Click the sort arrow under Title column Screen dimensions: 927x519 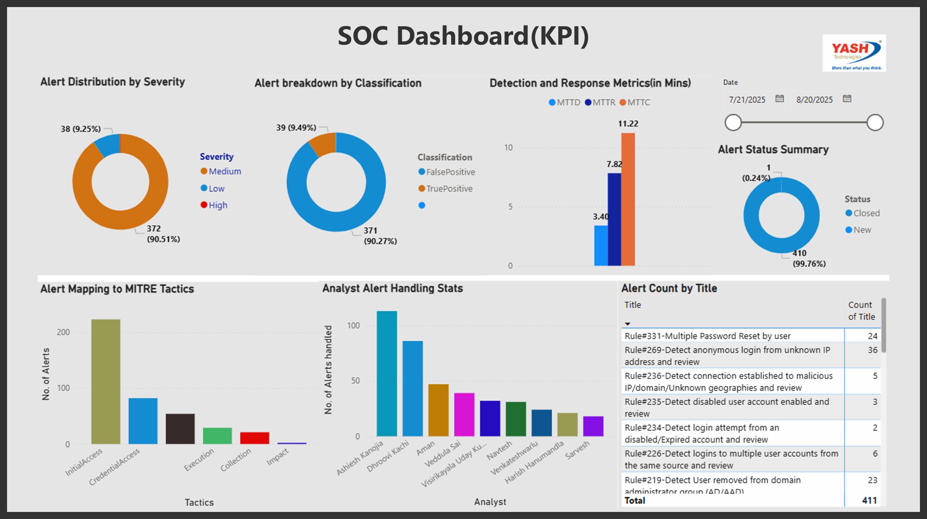tap(628, 324)
